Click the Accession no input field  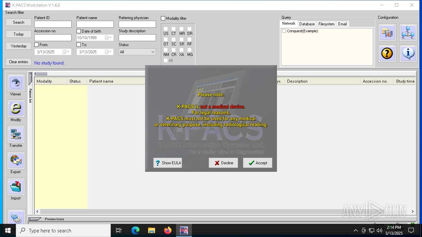click(53, 38)
